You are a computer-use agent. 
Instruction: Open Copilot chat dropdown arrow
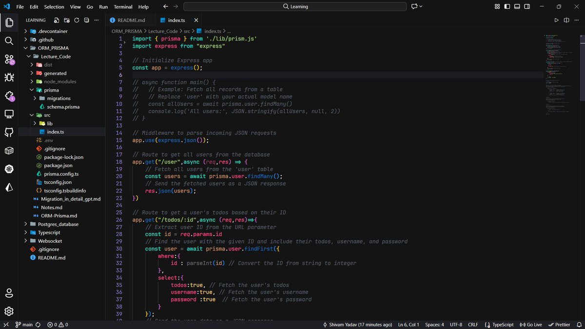(x=421, y=7)
